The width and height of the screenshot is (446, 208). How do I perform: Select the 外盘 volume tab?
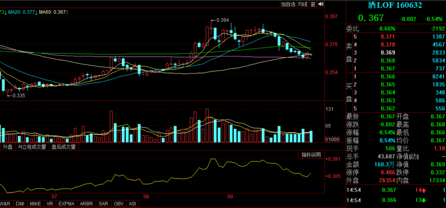[x=7, y=147]
